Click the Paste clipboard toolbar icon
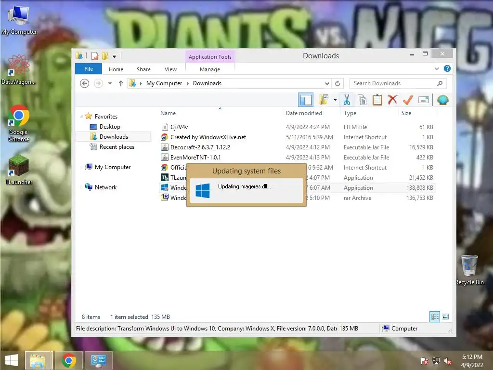 point(377,100)
